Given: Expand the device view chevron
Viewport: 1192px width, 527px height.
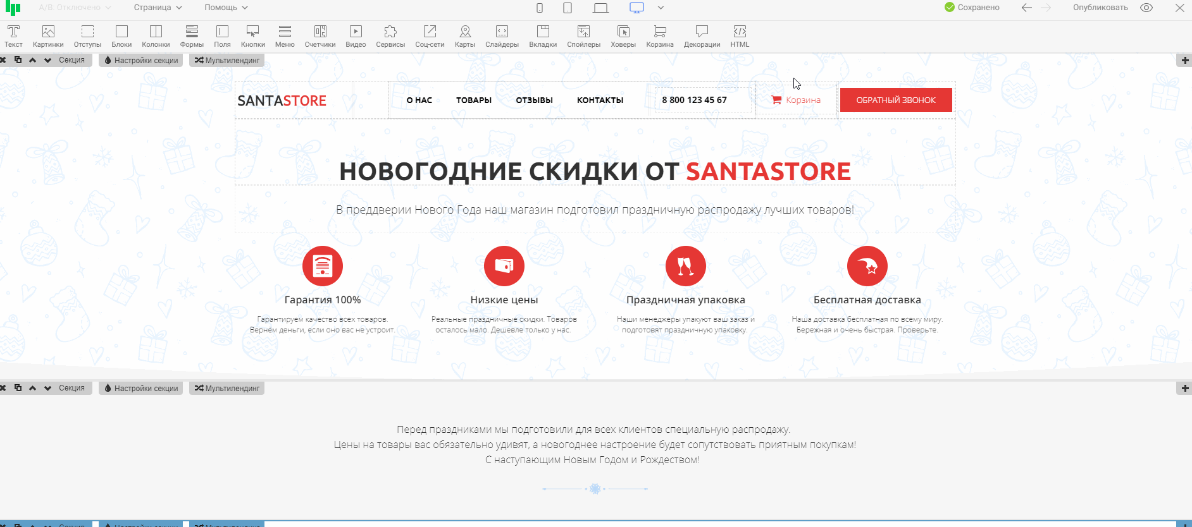Looking at the screenshot, I should (x=661, y=8).
